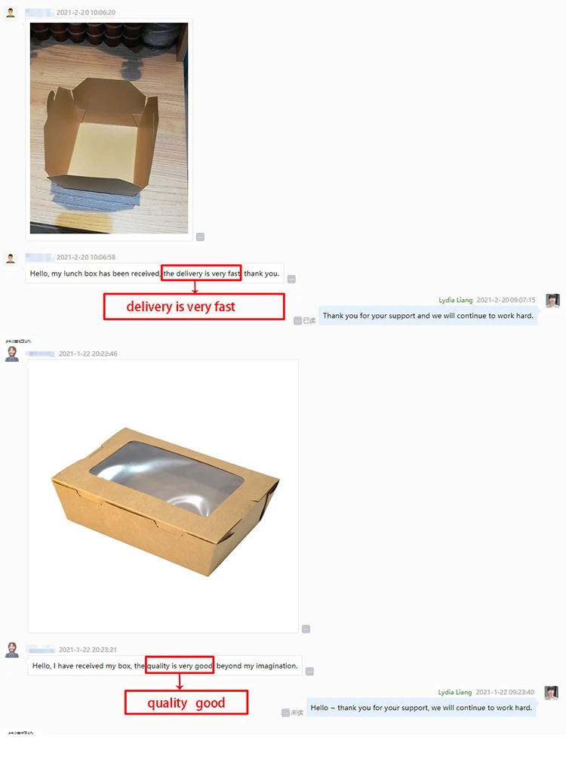Screen dimensions: 566x766
Task: Click customer avatar beside 2021-2-20 10:06:20 timestamp
Action: (11, 13)
